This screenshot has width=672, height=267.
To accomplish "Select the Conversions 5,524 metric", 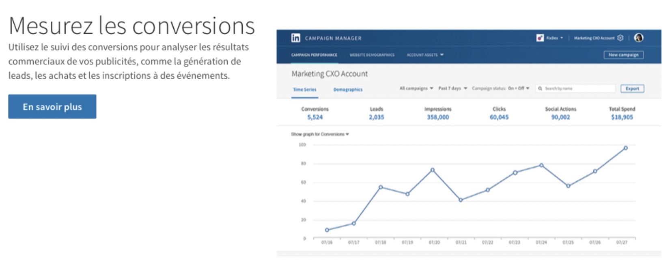I will tap(315, 113).
